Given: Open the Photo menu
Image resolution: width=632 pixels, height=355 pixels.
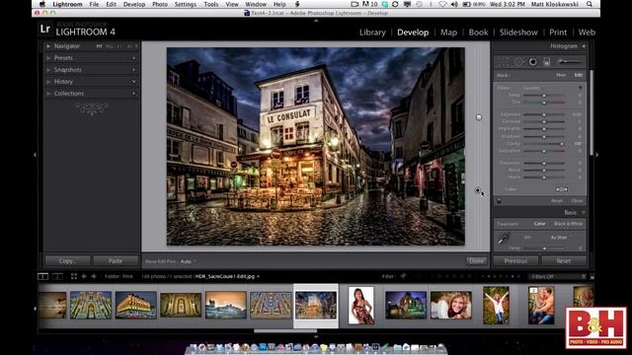Looking at the screenshot, I should pos(160,4).
